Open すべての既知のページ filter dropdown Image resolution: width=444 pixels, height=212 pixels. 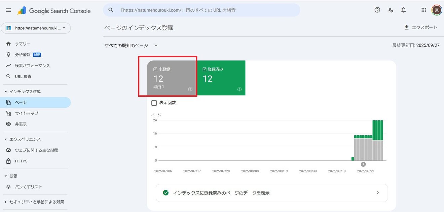pos(131,45)
